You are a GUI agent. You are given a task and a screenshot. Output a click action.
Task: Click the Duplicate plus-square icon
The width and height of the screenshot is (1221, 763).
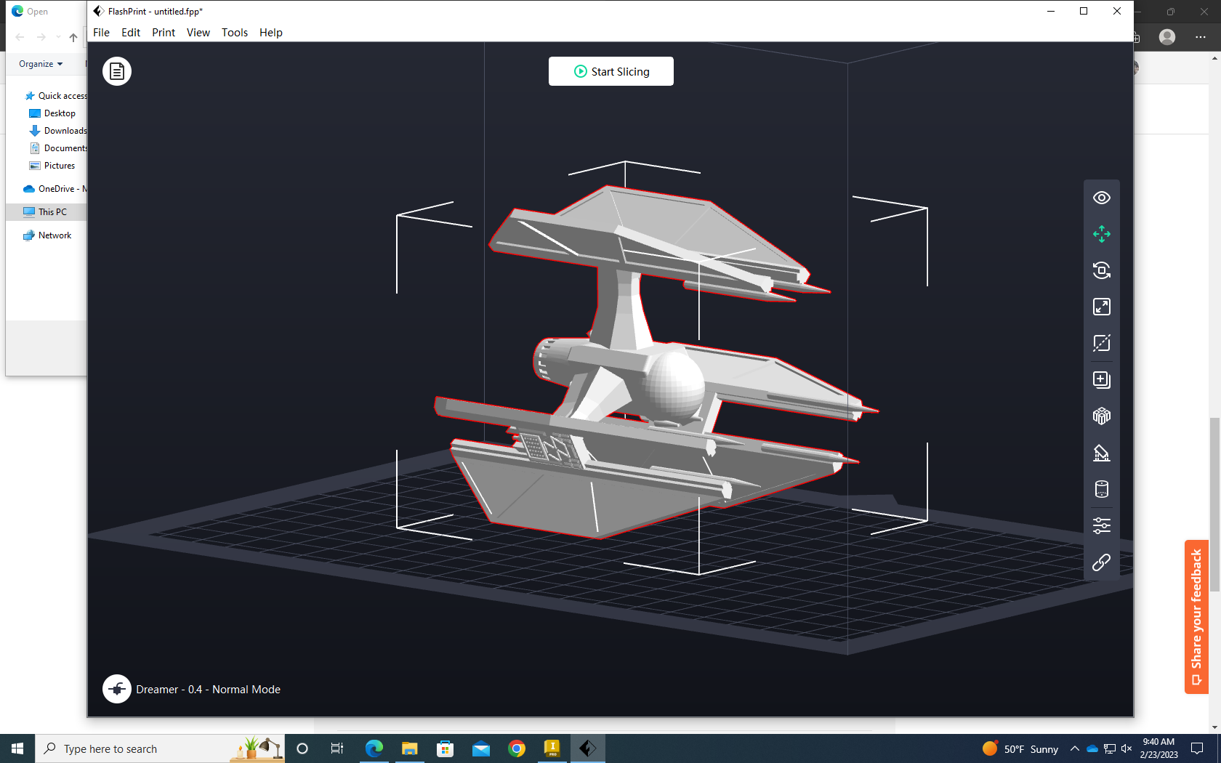1102,379
